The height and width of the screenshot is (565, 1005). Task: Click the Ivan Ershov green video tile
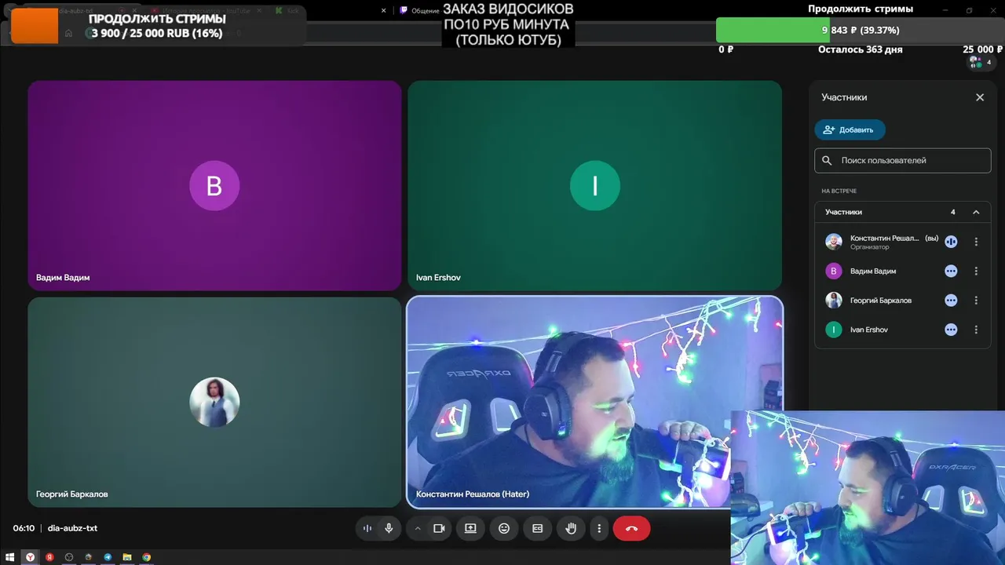(594, 185)
